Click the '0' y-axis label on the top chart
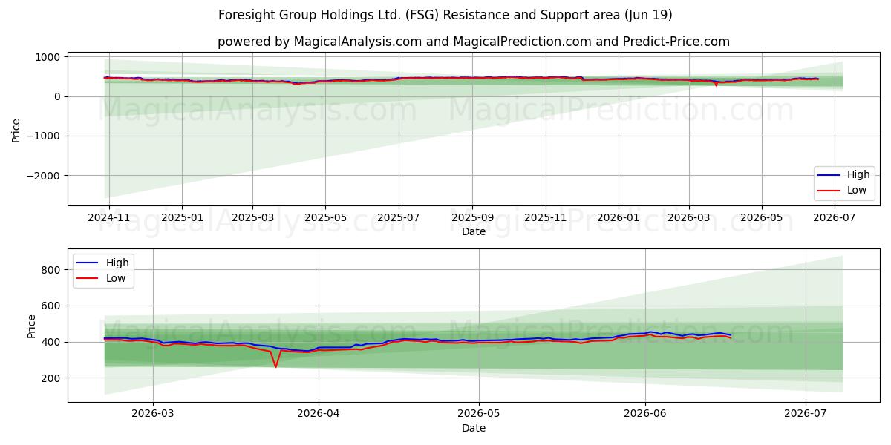The width and height of the screenshot is (891, 445). [59, 96]
